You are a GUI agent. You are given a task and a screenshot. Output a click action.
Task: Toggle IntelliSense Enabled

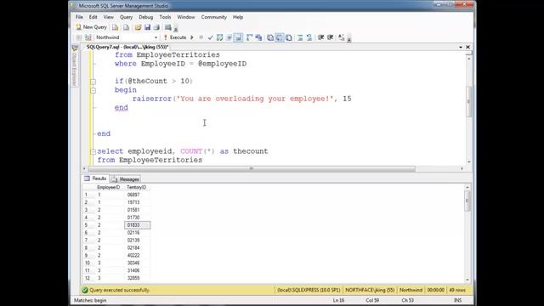pos(238,37)
